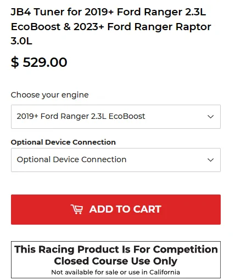This screenshot has width=235, height=280.
Task: Click the Closed Course Use Only text
Action: tap(116, 261)
